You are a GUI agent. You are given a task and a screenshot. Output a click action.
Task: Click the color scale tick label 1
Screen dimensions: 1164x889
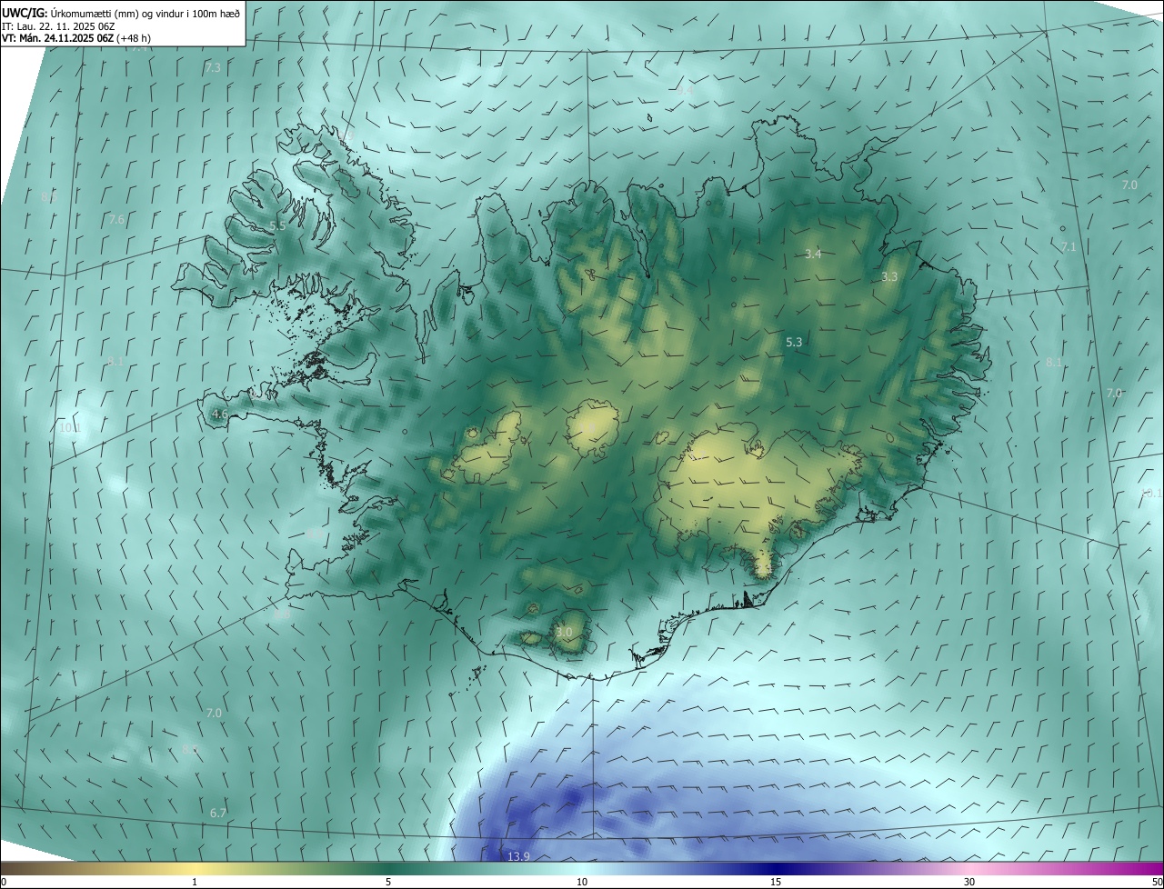tap(195, 882)
